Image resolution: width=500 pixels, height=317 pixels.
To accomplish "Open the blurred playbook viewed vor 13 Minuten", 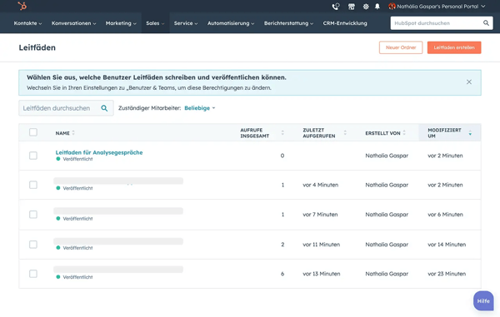I will pos(118,270).
